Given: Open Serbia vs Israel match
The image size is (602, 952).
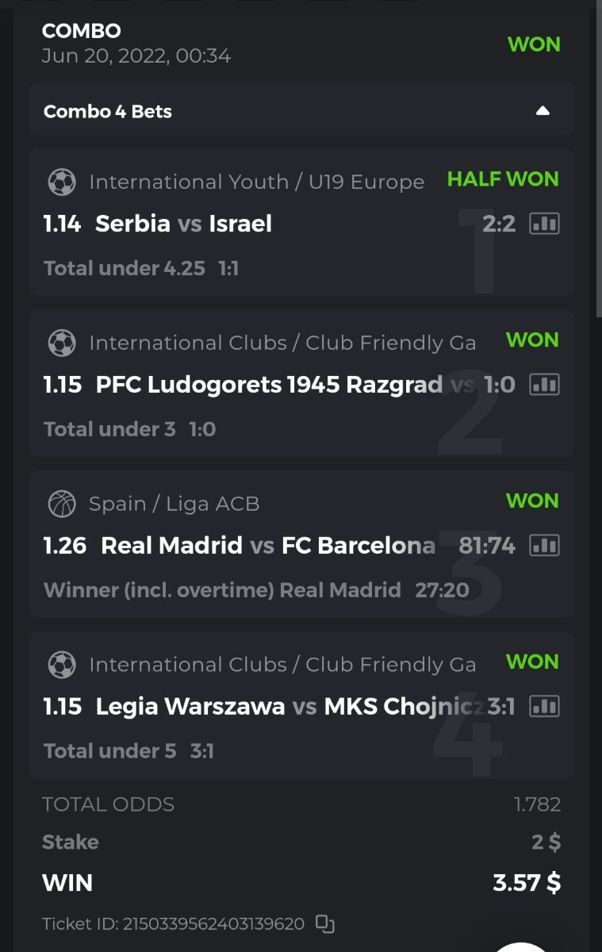Looking at the screenshot, I should click(x=183, y=225).
